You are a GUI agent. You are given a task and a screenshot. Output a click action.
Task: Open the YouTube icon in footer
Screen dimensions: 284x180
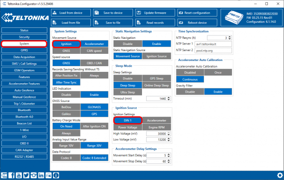pos(19,175)
